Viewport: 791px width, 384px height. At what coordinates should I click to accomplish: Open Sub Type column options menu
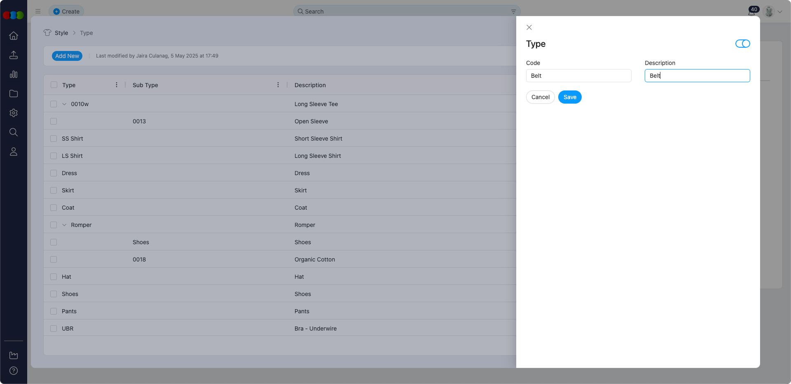[278, 85]
